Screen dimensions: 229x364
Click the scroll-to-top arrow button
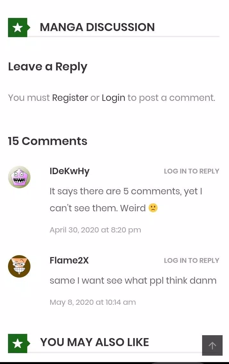(212, 345)
